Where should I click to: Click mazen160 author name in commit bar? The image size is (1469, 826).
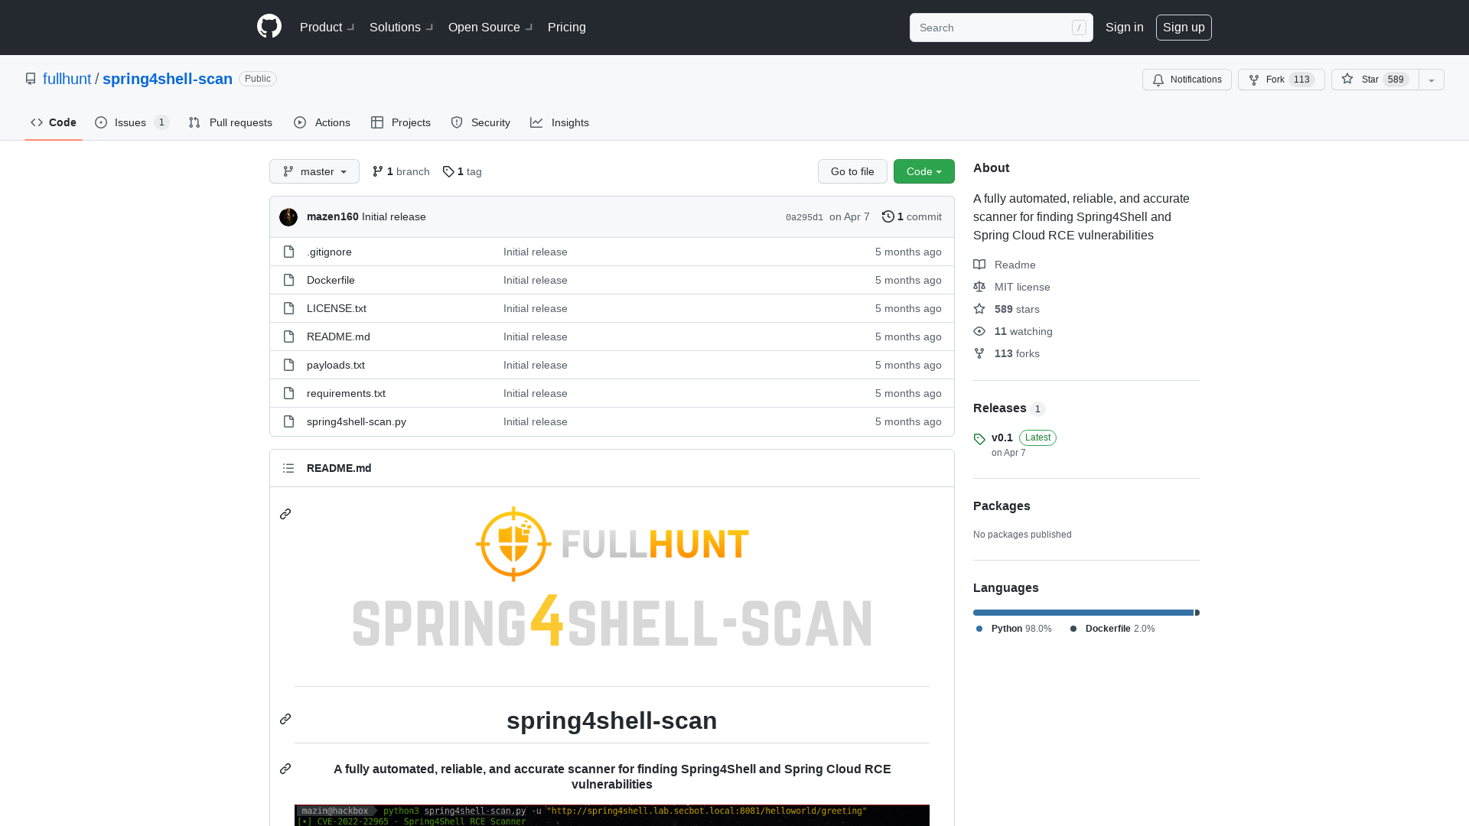coord(333,216)
